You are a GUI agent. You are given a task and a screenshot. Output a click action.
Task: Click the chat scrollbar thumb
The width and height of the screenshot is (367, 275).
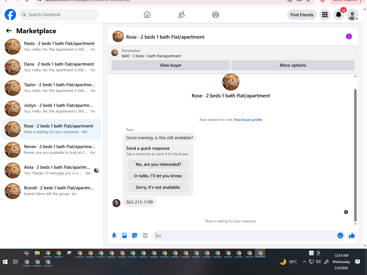355,156
